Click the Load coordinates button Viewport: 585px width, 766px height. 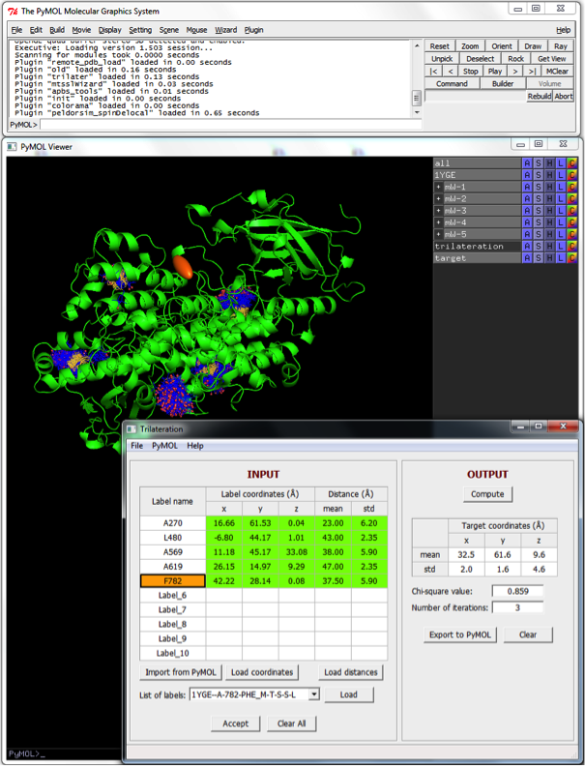coord(262,672)
